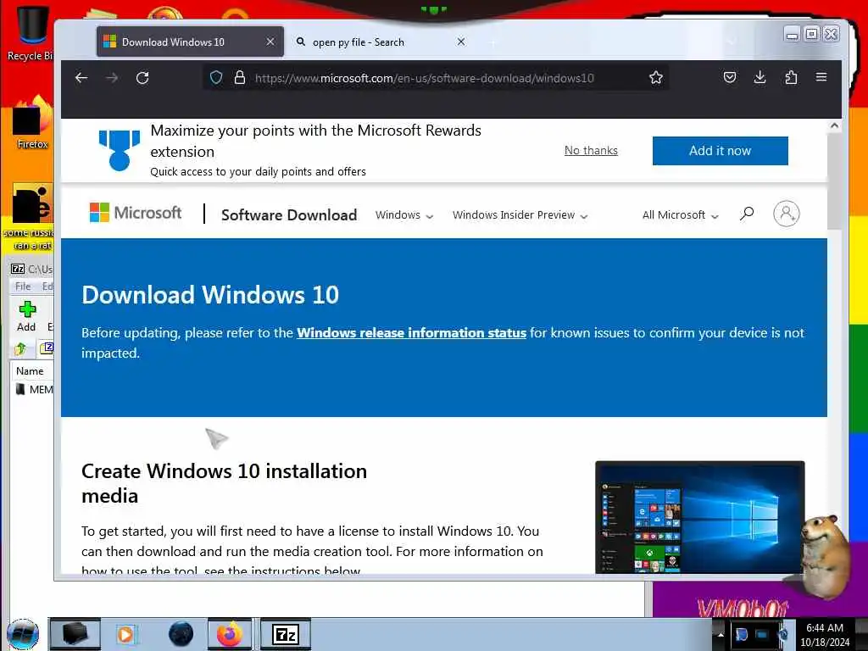Open the Microsoft site search icon

746,214
